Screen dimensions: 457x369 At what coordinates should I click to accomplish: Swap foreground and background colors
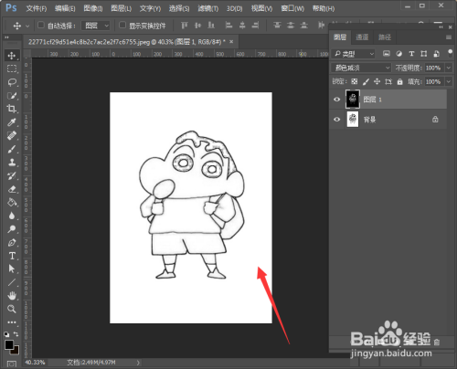tap(16, 334)
